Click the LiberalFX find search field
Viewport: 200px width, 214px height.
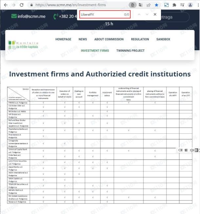point(105,14)
